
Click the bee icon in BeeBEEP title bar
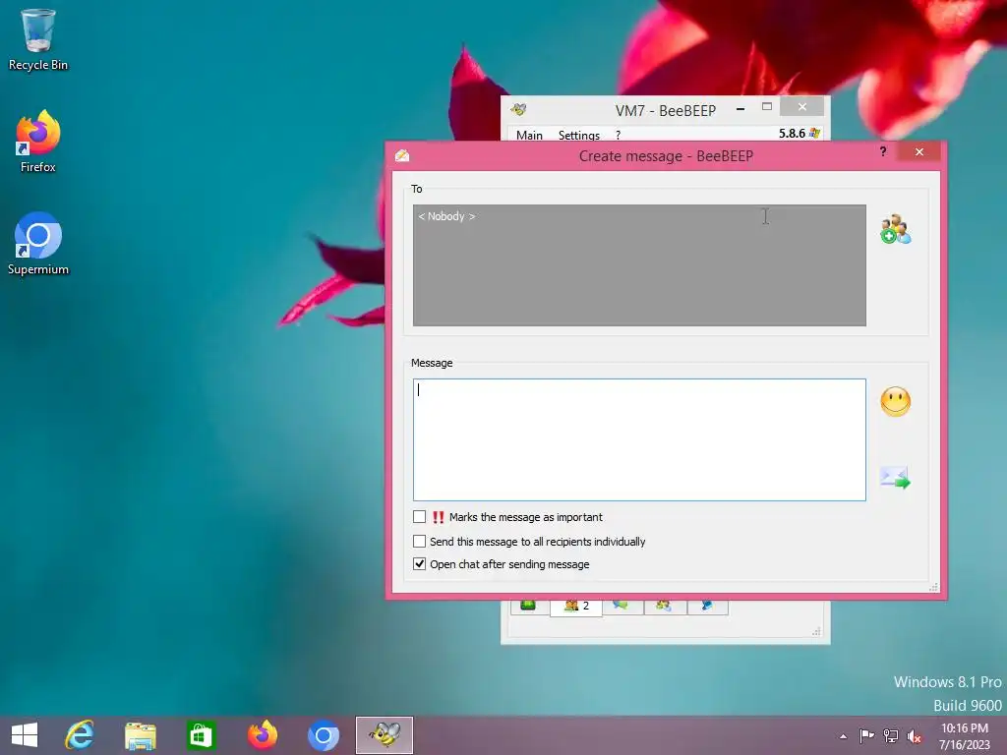pos(518,110)
